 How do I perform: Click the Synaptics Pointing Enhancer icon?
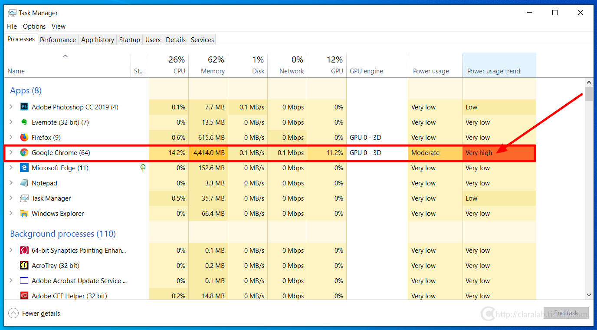(24, 250)
